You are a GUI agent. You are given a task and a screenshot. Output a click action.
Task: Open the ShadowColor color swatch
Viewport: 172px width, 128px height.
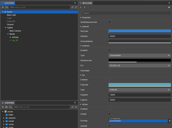140,60
